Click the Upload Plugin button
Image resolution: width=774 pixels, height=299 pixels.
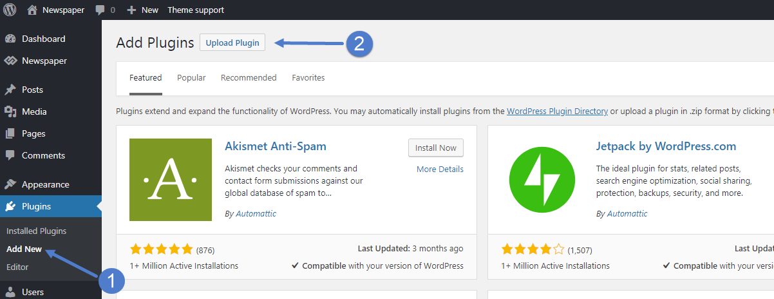click(x=232, y=43)
